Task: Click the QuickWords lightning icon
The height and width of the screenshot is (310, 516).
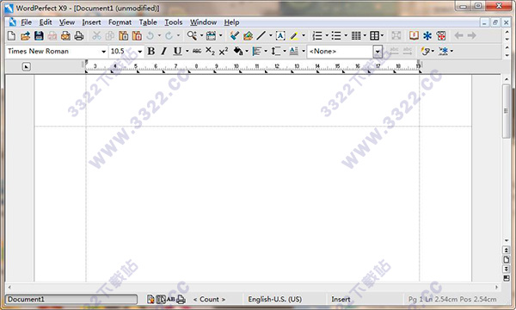Action: coord(425,51)
